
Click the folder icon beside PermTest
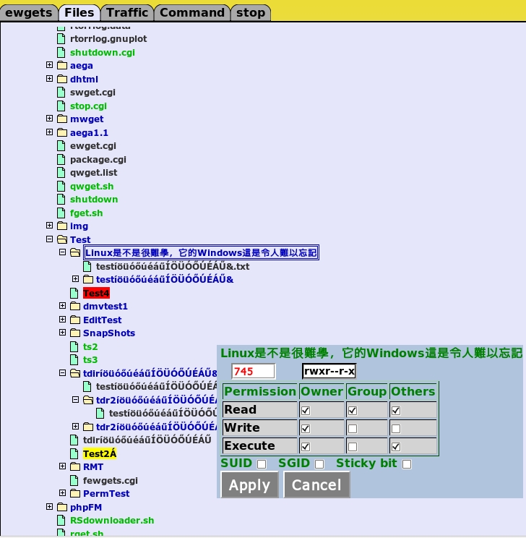coord(74,494)
